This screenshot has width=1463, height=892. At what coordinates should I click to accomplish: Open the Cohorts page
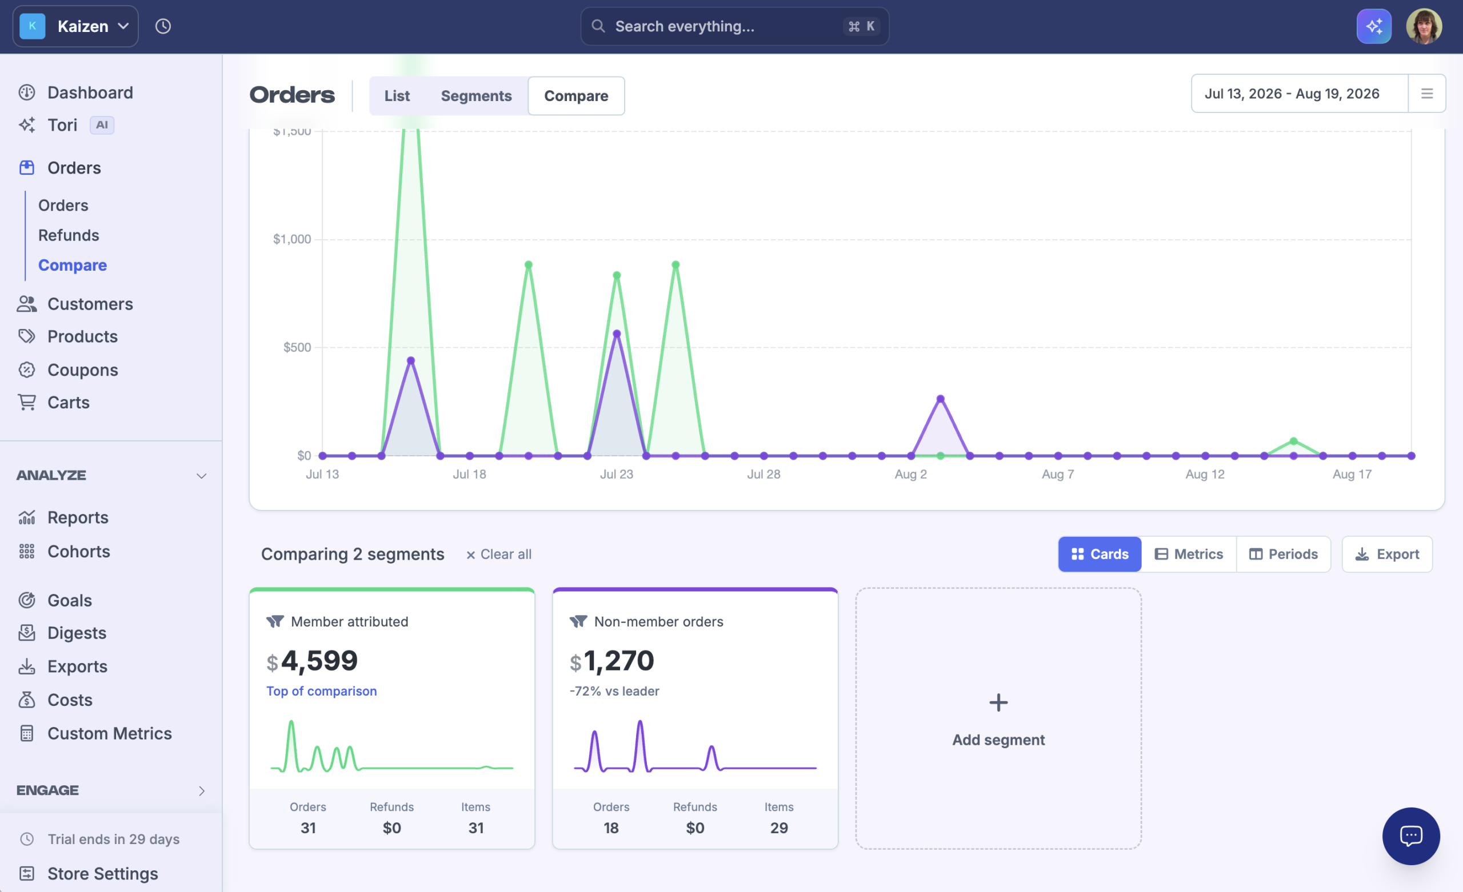pyautogui.click(x=79, y=551)
